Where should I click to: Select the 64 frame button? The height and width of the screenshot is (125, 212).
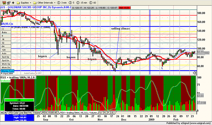point(6,46)
